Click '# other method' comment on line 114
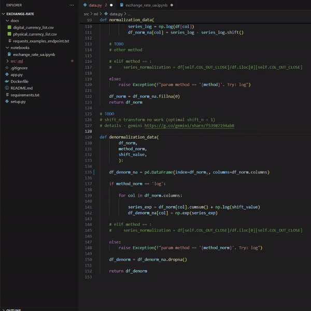The image size is (311, 311). click(126, 50)
